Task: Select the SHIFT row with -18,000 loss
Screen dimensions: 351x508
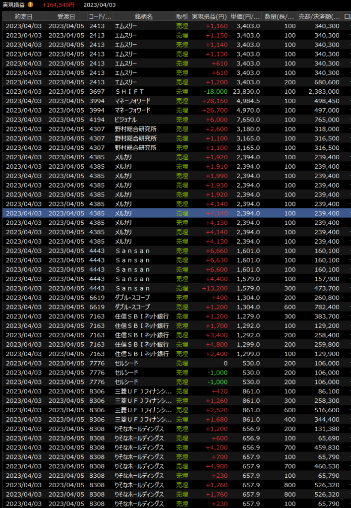Action: (174, 92)
